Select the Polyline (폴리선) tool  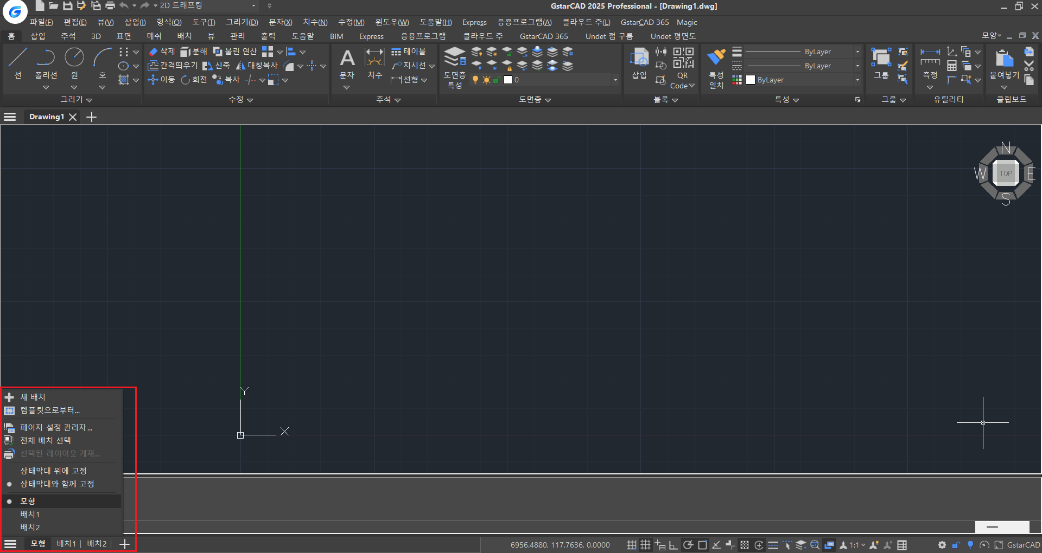(x=46, y=62)
